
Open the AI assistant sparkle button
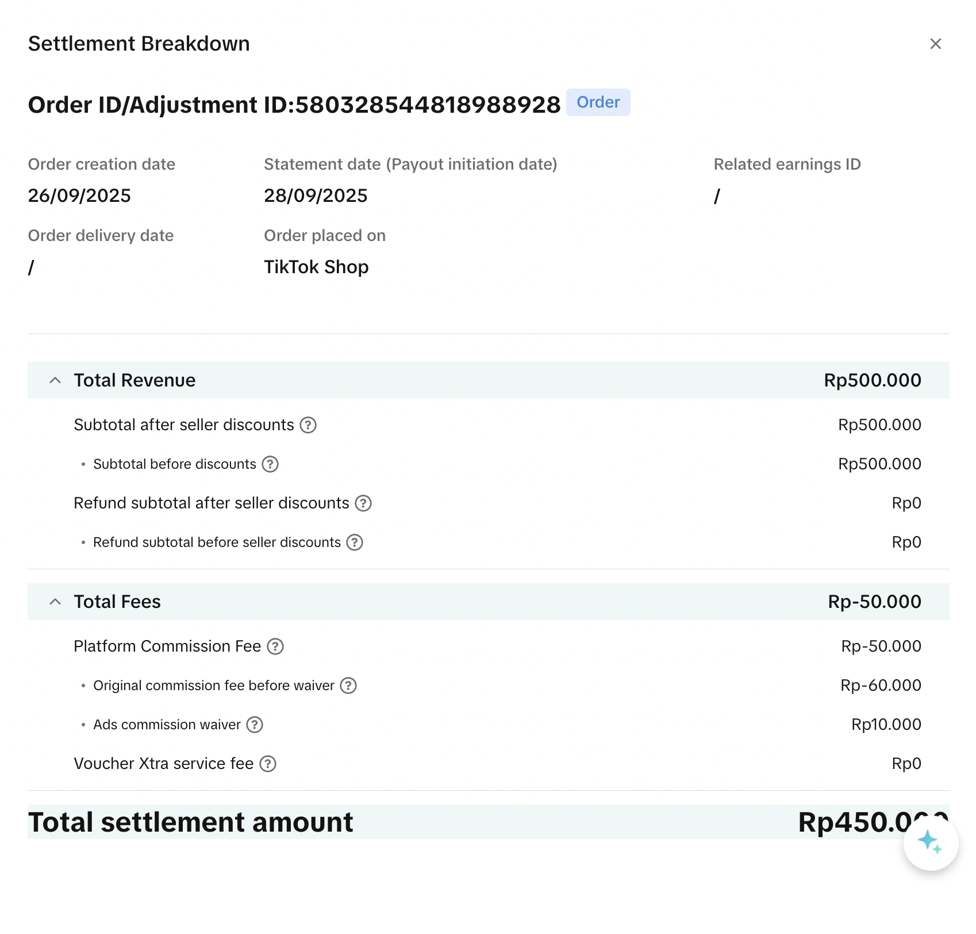coord(930,843)
